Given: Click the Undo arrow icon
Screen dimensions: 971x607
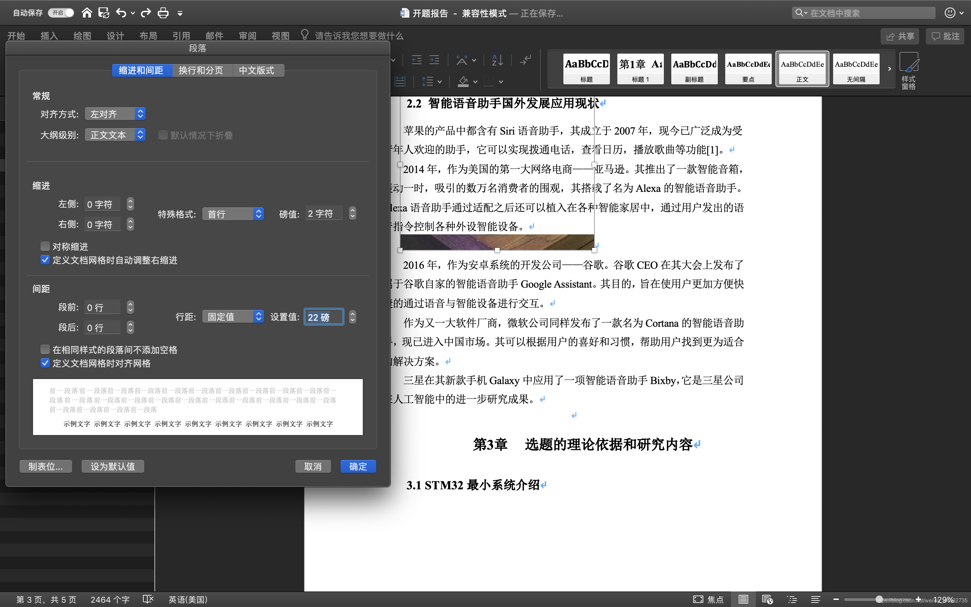Looking at the screenshot, I should click(x=121, y=13).
